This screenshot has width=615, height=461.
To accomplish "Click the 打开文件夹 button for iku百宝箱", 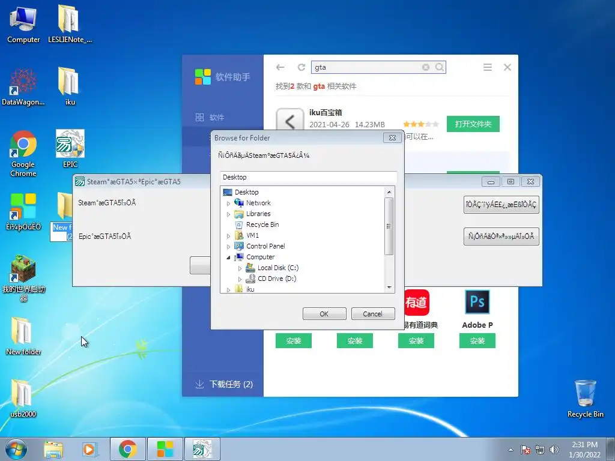I will [473, 124].
